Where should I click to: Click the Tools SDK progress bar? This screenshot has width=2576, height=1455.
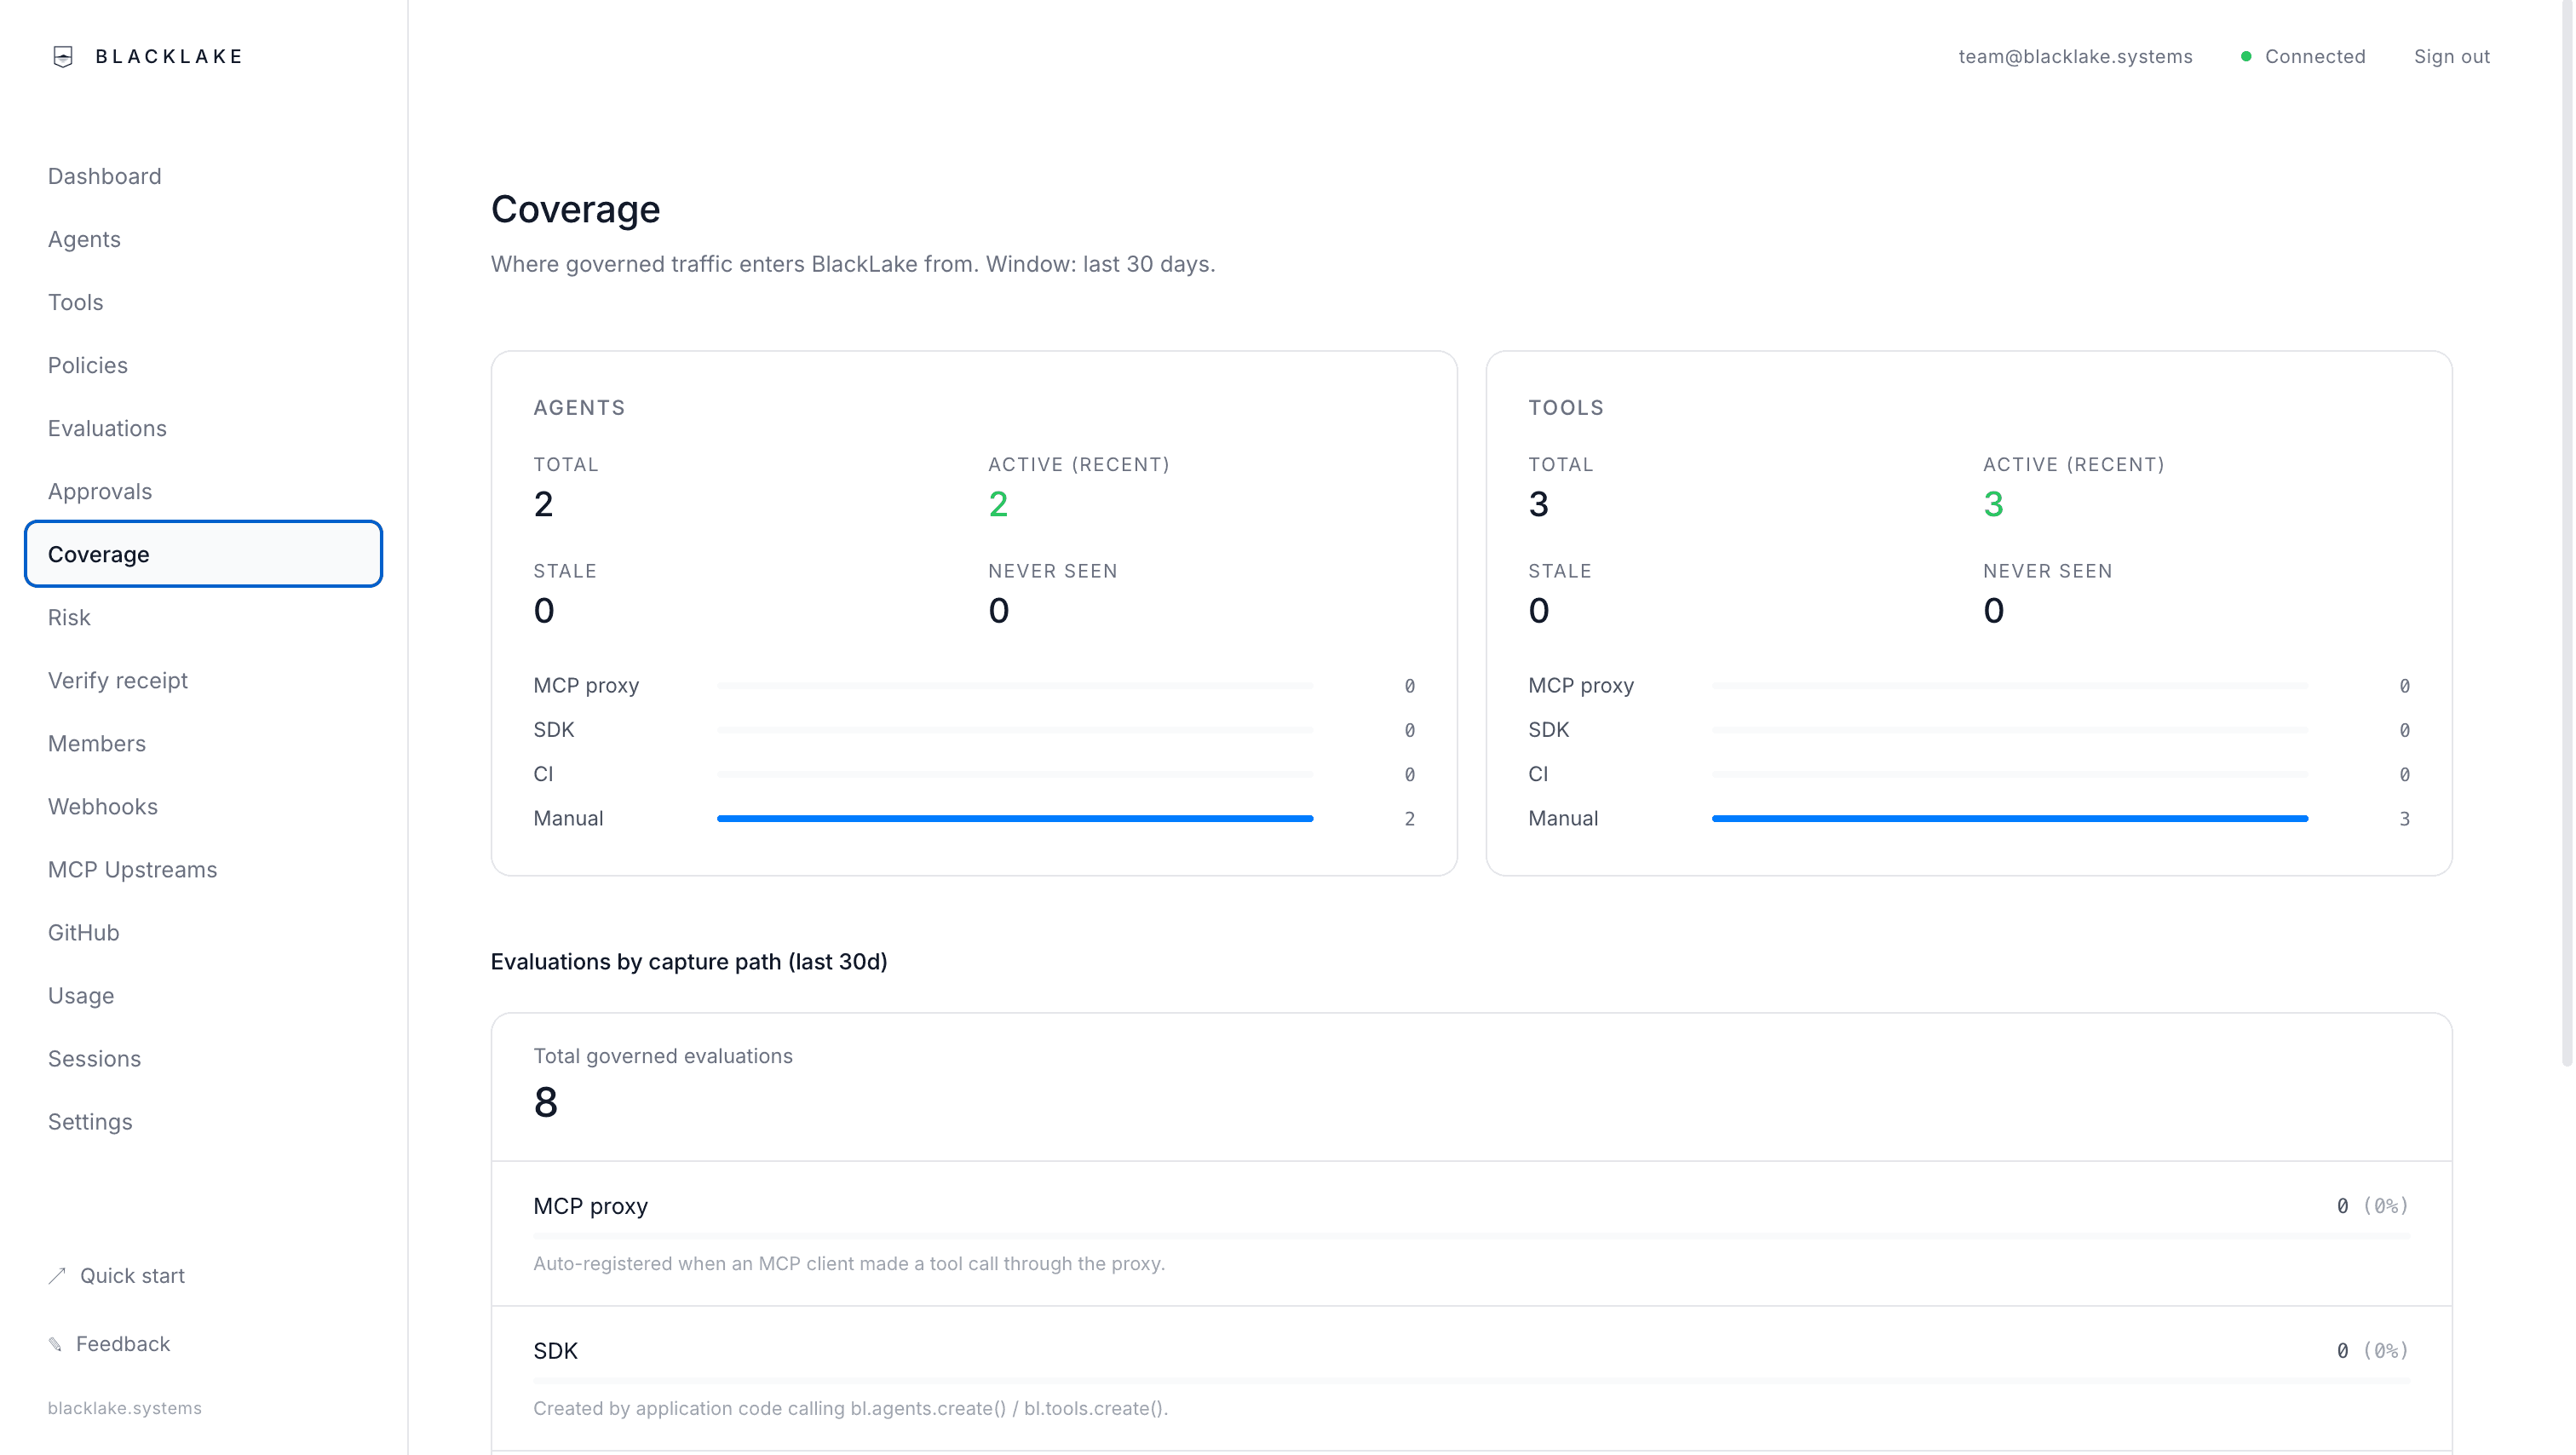coord(2010,730)
